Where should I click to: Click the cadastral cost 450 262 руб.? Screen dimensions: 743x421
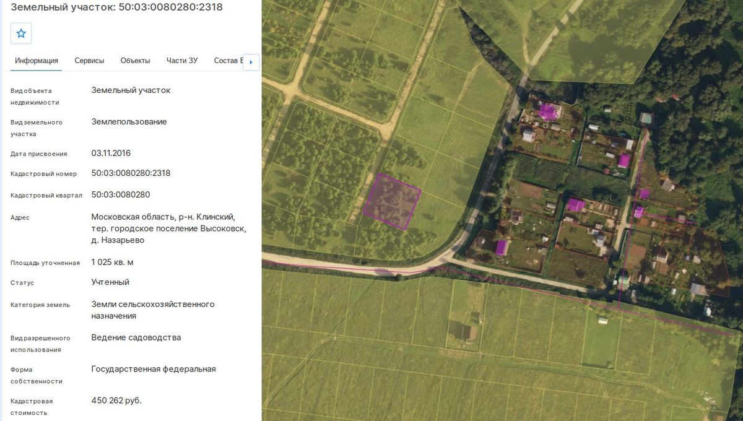pos(116,401)
